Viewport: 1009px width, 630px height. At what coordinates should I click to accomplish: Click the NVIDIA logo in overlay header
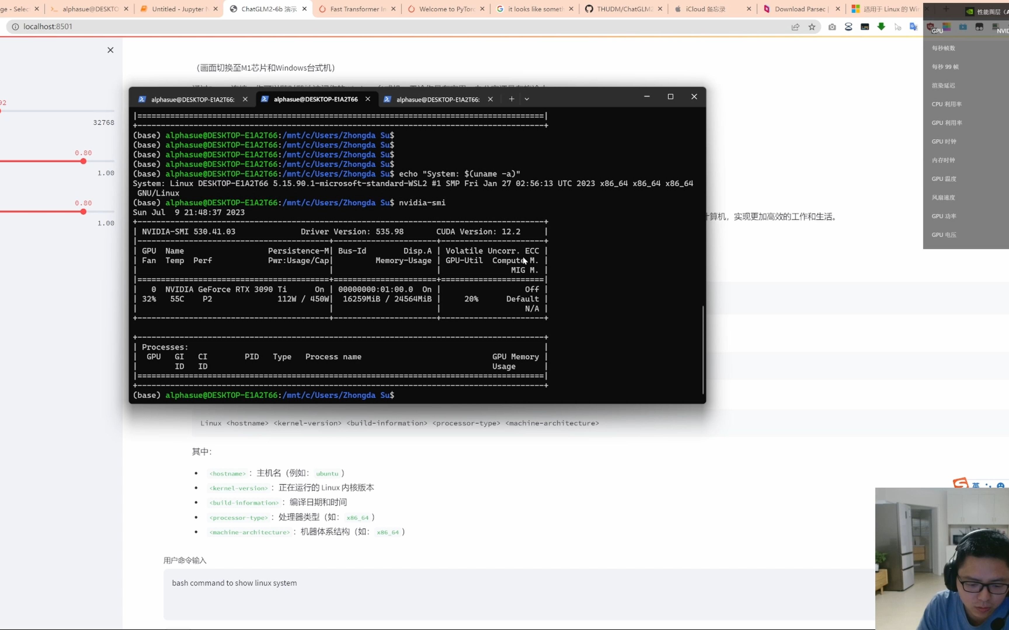970,12
